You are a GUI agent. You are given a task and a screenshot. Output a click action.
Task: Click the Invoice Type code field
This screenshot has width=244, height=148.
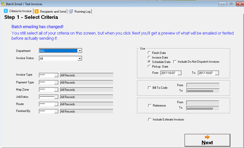point(47,75)
